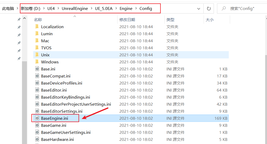
Task: Select the Unix folder name
Action: click(x=45, y=55)
